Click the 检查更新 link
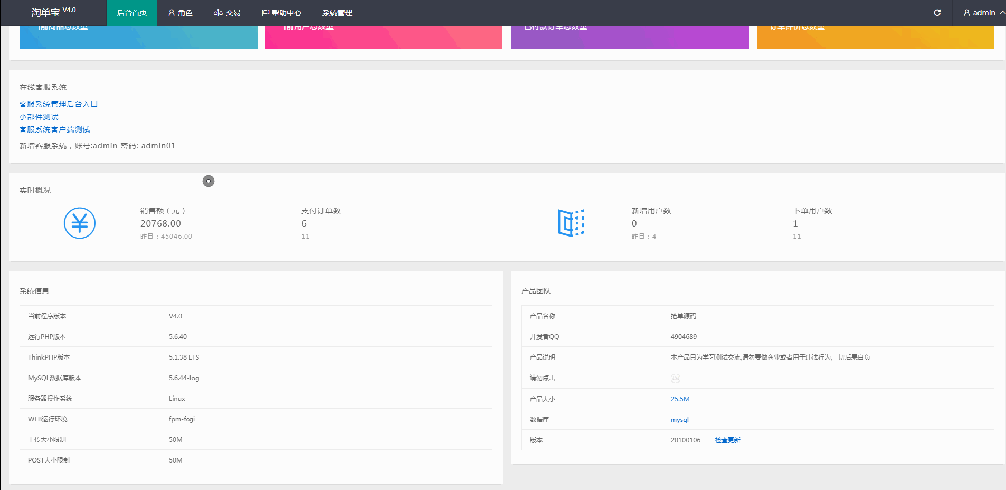The height and width of the screenshot is (490, 1006). (727, 440)
